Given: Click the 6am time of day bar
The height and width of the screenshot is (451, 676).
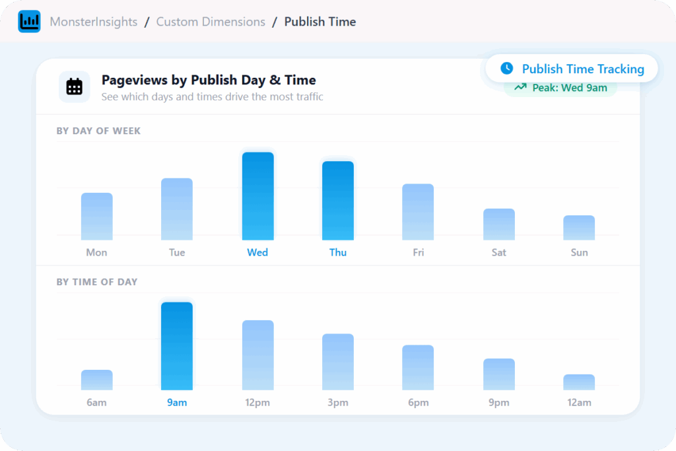Looking at the screenshot, I should pos(97,380).
